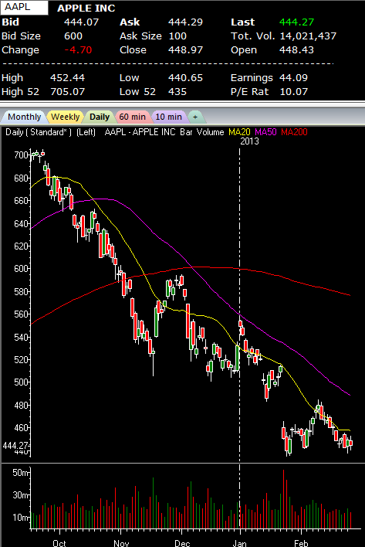Click the Bid value 444.07

[82, 22]
